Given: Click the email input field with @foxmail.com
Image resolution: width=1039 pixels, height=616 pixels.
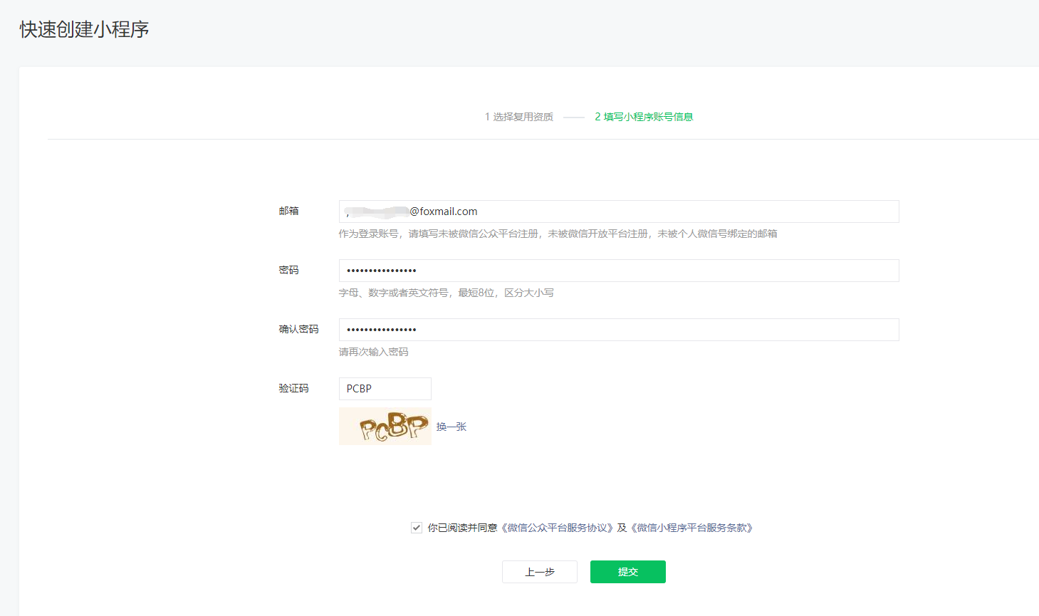Looking at the screenshot, I should (618, 212).
